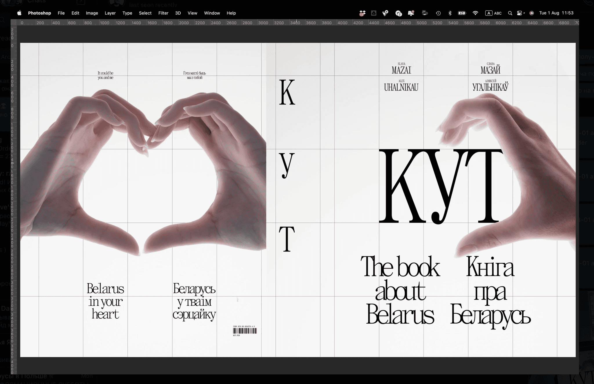Click the ISBN barcode on back cover
The height and width of the screenshot is (384, 594).
[x=245, y=331]
